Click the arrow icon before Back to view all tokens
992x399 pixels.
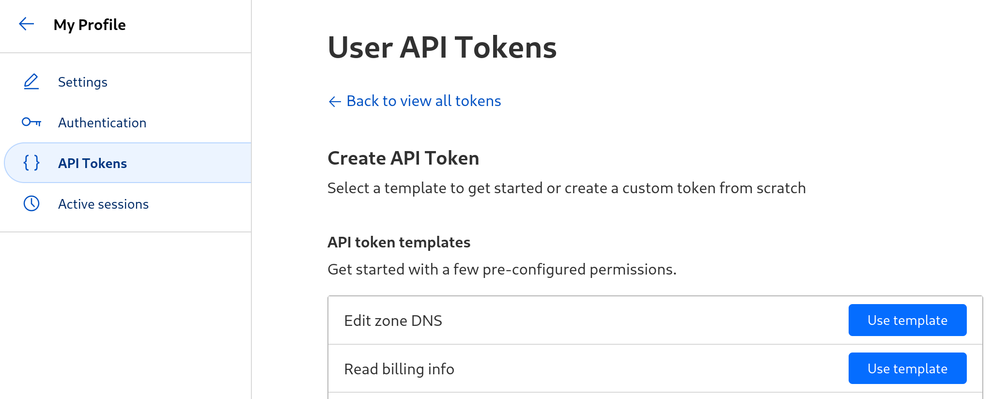pos(335,101)
